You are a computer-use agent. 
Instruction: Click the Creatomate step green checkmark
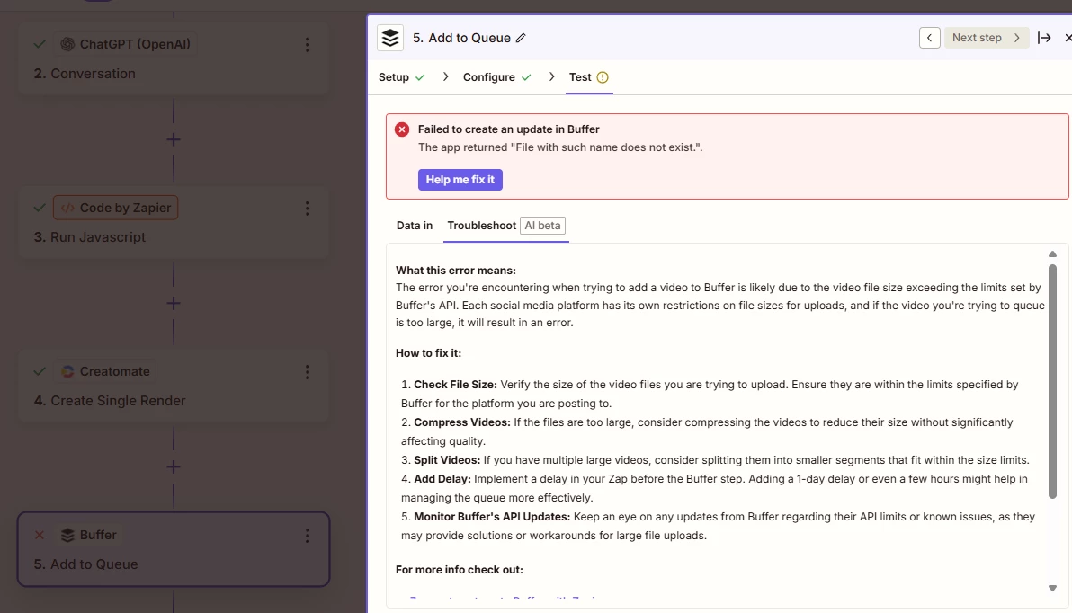point(40,371)
